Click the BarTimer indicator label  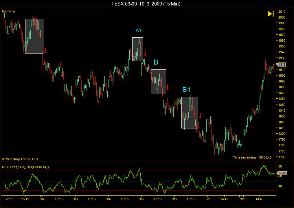(x=9, y=12)
